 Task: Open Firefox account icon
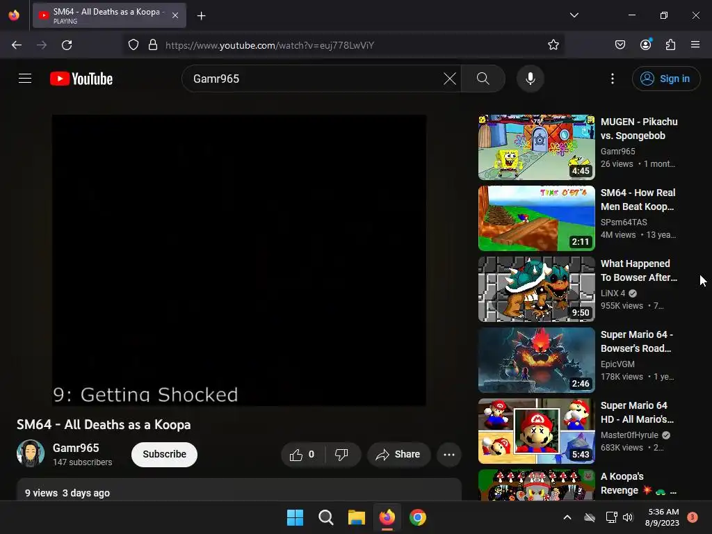(645, 44)
